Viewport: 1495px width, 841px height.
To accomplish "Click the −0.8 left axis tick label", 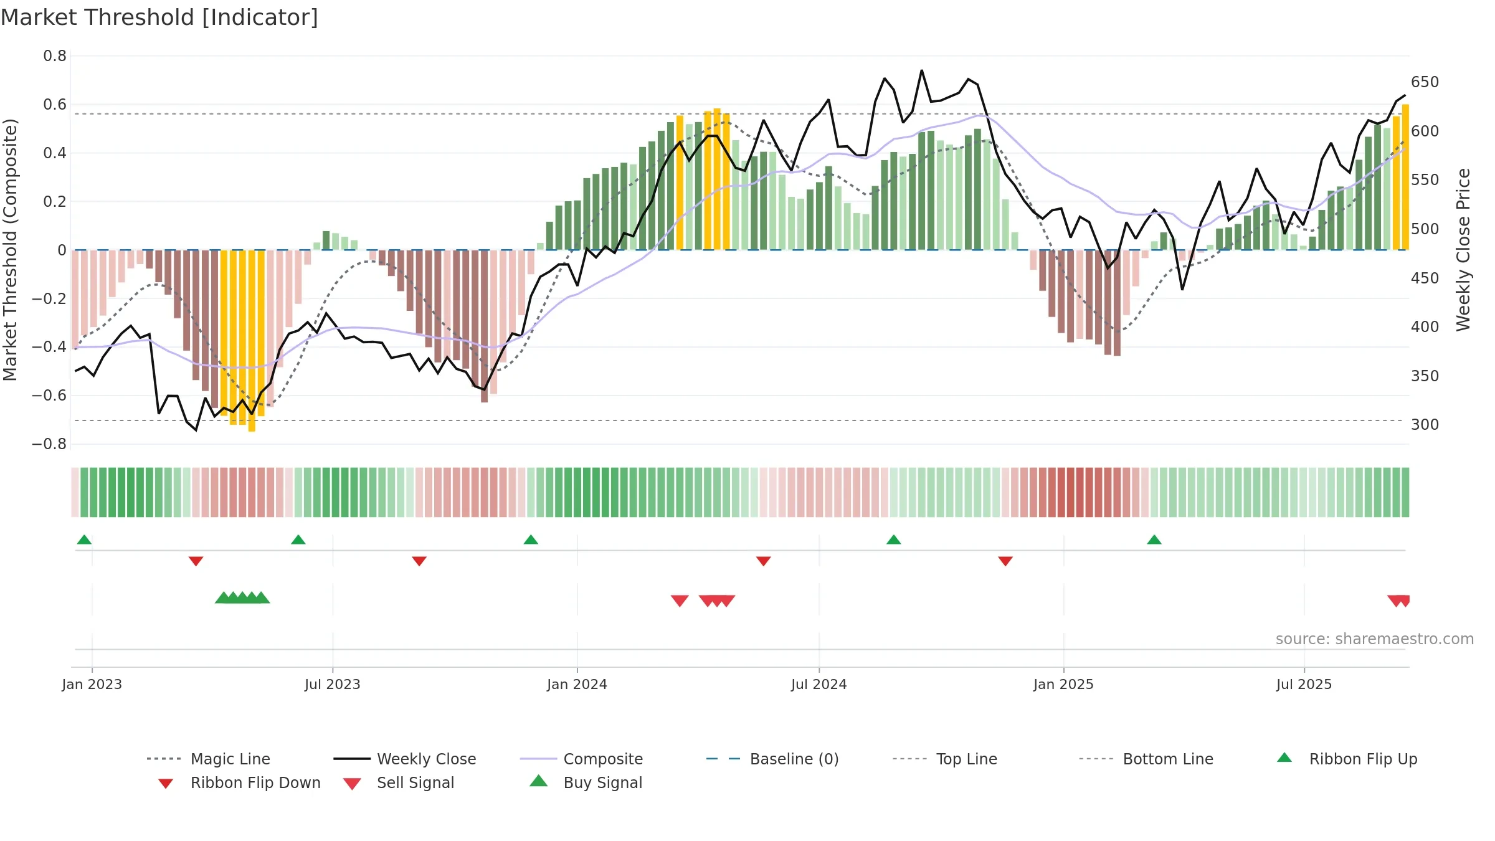I will (49, 444).
